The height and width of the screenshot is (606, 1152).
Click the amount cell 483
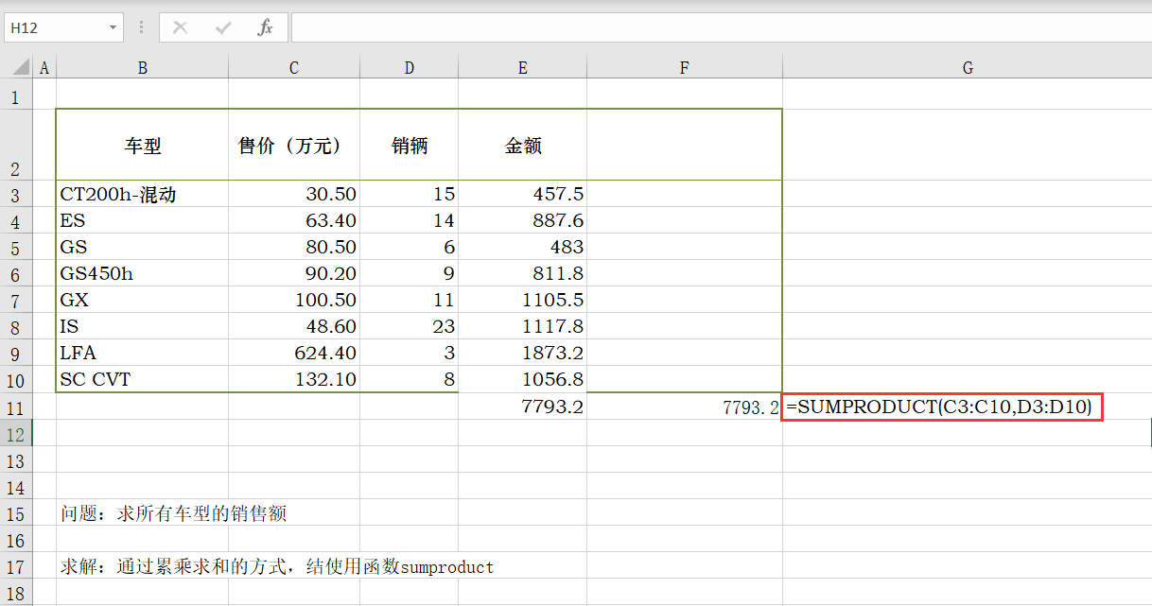(522, 247)
